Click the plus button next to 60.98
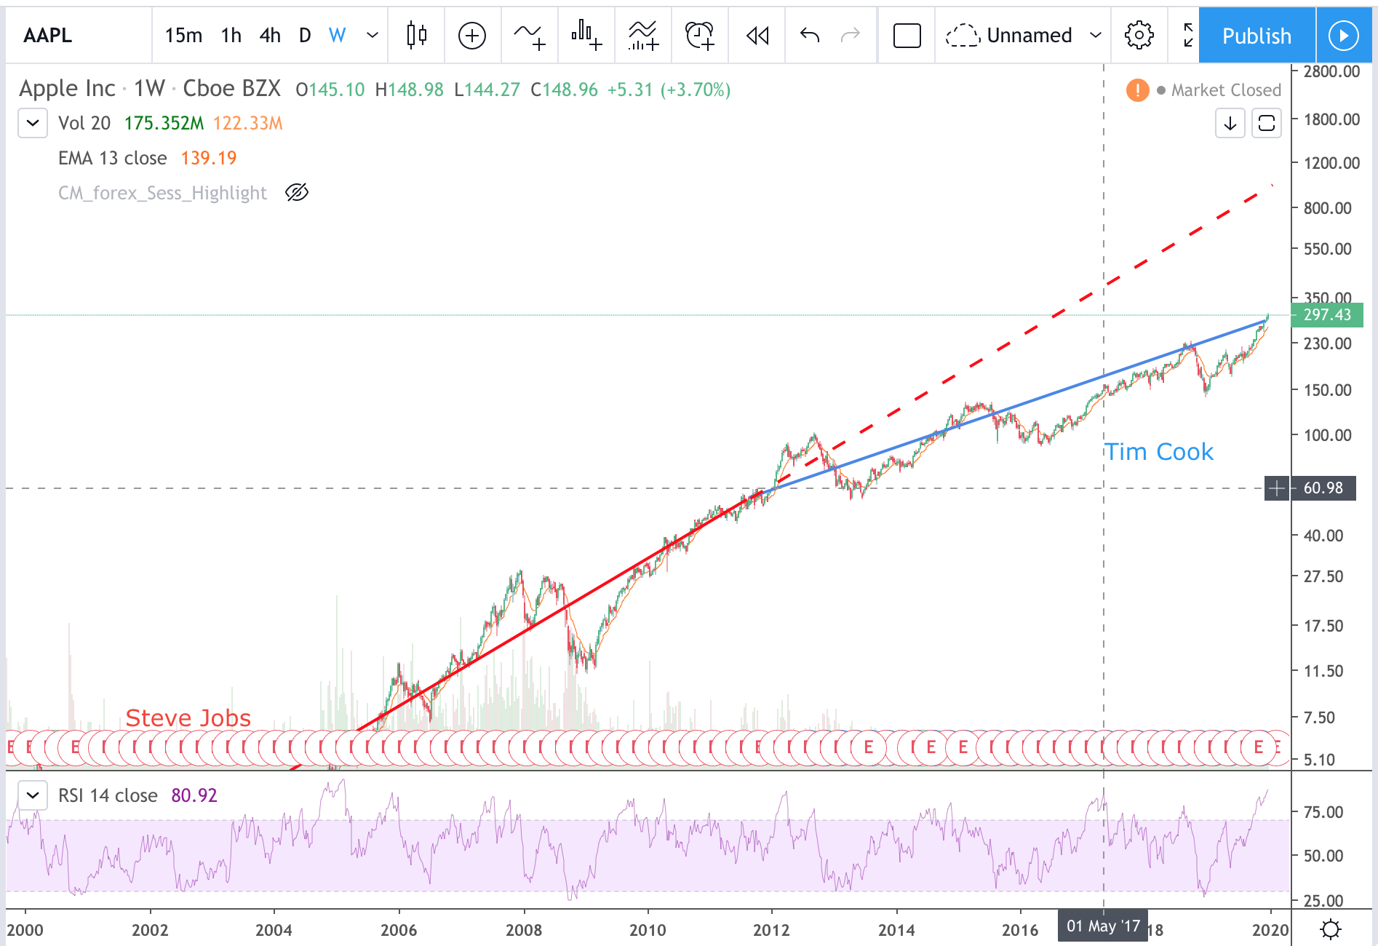The image size is (1378, 946). 1277,488
